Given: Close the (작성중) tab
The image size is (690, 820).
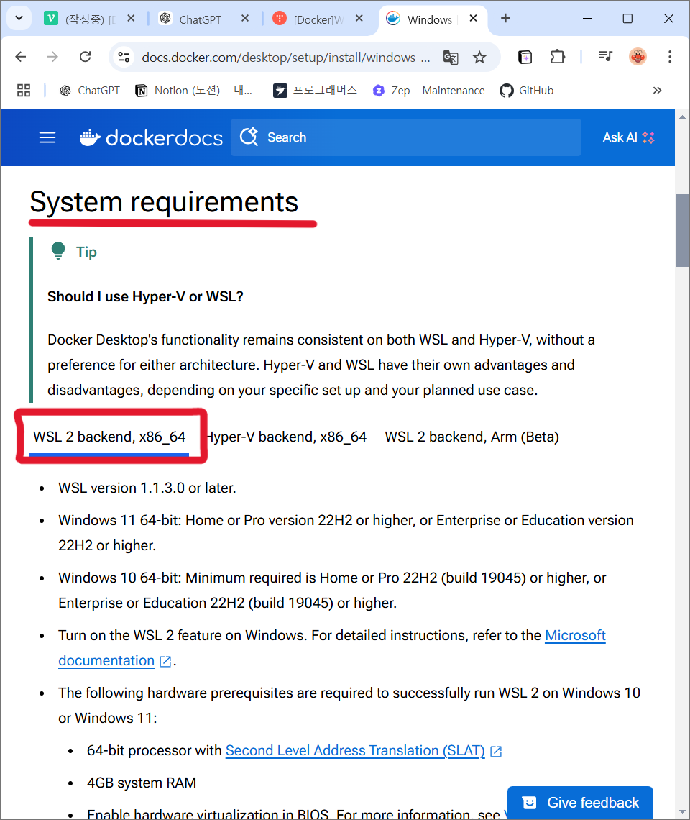Looking at the screenshot, I should [131, 18].
